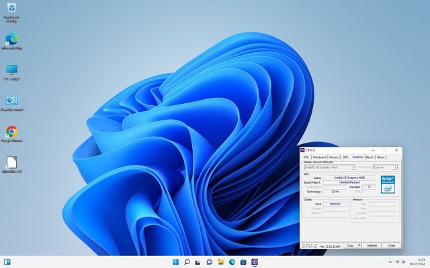Open Microsoft Store from the taskbar
Viewport: 430px width, 268px height.
pos(243,261)
